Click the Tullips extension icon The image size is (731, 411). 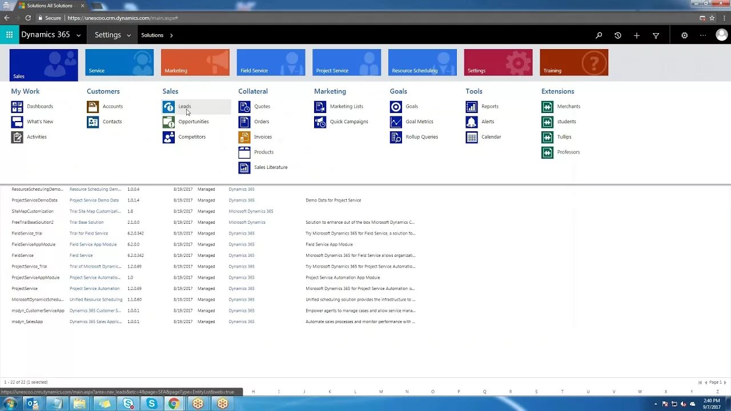pyautogui.click(x=548, y=137)
